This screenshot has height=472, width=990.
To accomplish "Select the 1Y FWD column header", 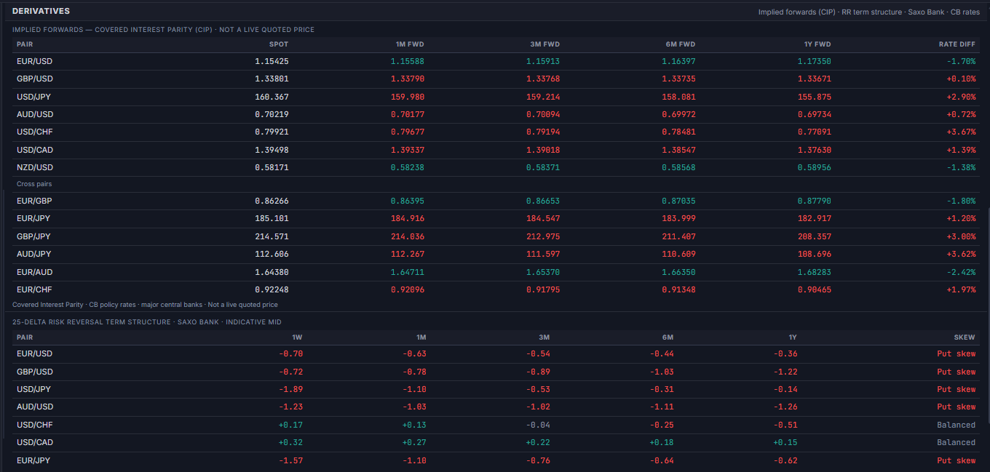I will (x=817, y=44).
